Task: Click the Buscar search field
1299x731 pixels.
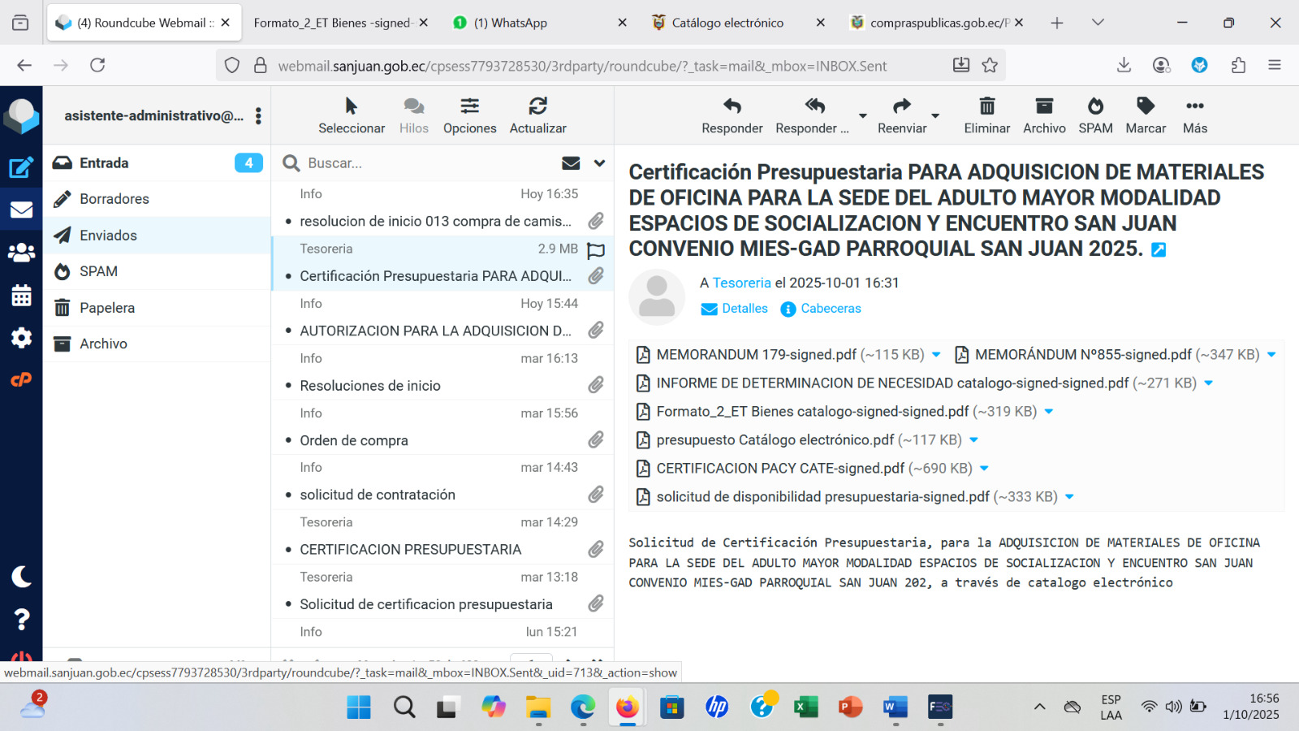Action: pyautogui.click(x=422, y=163)
